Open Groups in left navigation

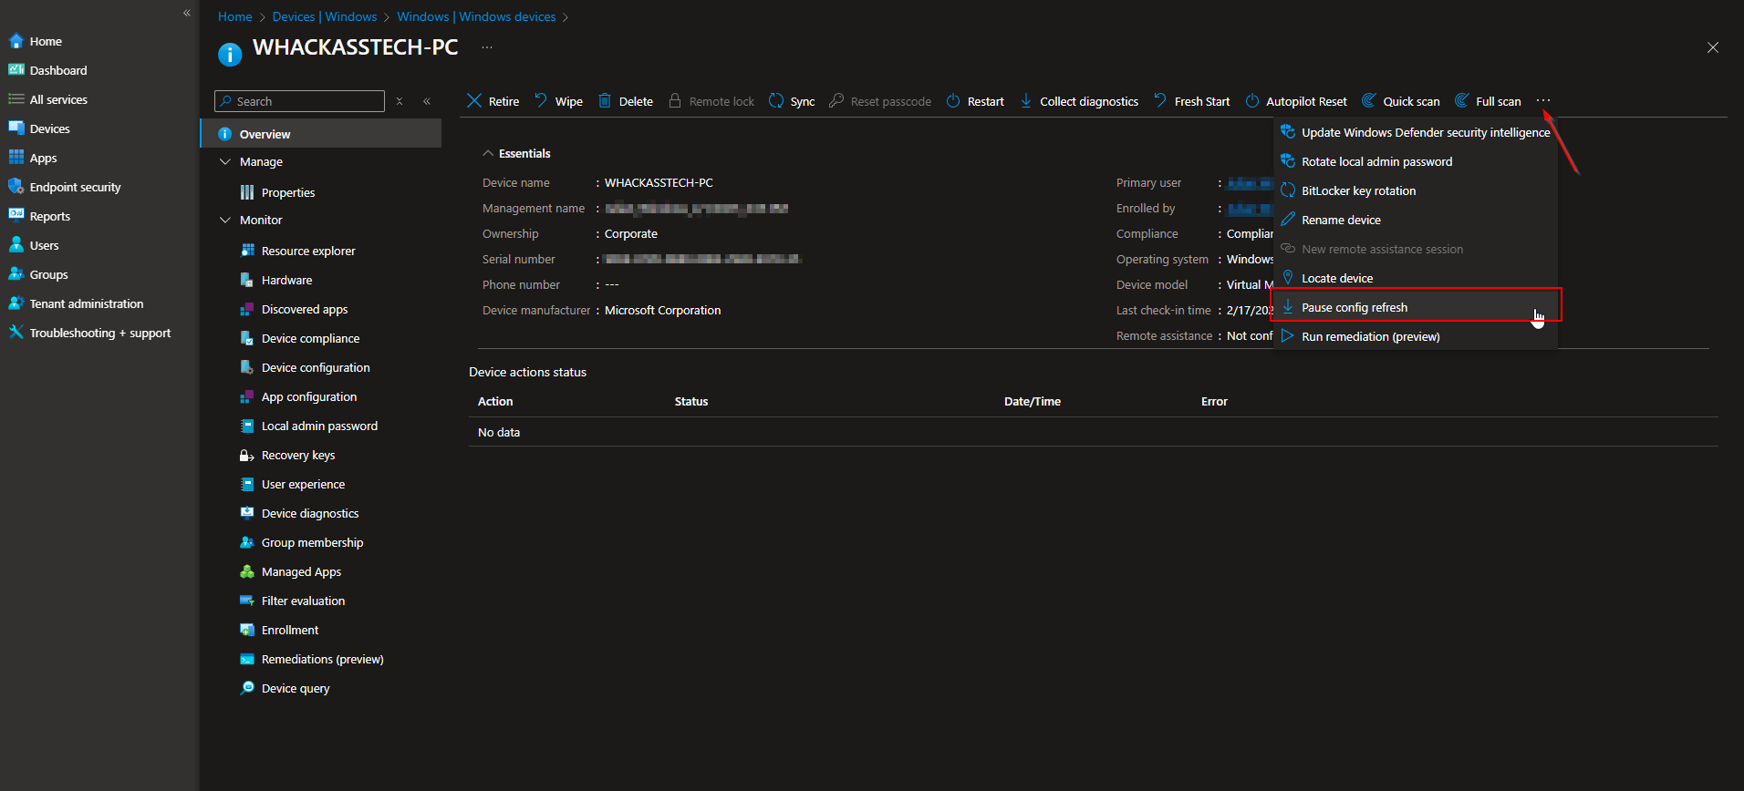pyautogui.click(x=38, y=274)
